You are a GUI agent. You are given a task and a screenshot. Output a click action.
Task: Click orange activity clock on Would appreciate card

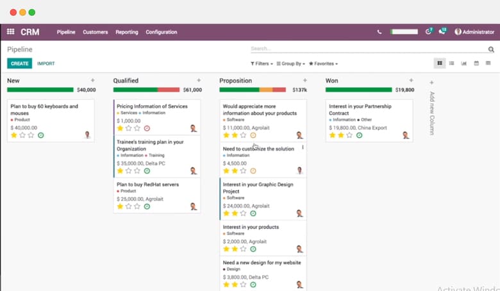pyautogui.click(x=253, y=135)
